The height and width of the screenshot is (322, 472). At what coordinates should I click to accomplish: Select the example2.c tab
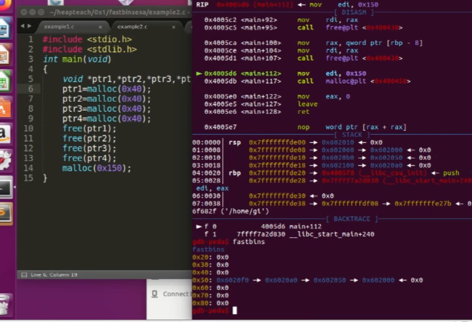click(x=132, y=26)
